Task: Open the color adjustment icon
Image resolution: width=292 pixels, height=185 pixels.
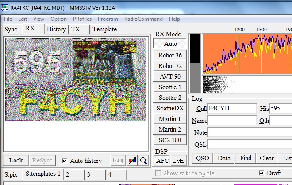Action: 132,161
